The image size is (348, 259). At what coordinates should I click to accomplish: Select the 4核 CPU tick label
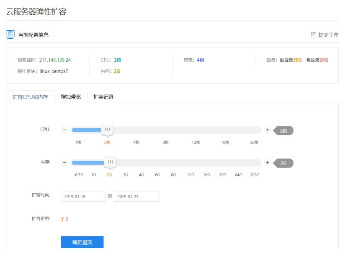[136, 142]
